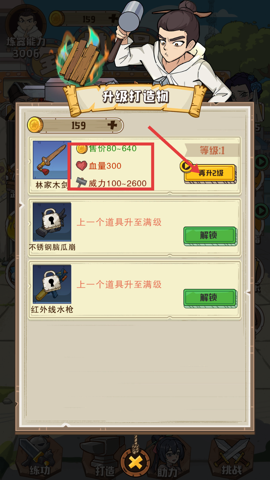Image resolution: width=270 pixels, height=480 pixels.
Task: Unlock the 红外线水枪 item
Action: (210, 298)
